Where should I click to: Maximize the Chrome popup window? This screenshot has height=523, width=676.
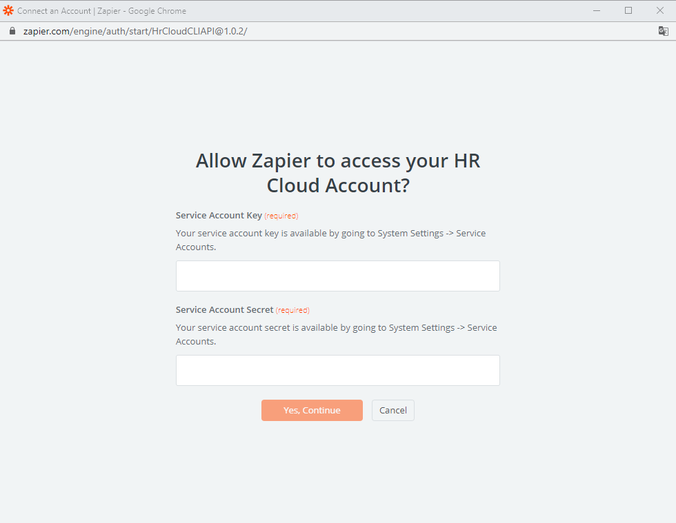point(628,11)
